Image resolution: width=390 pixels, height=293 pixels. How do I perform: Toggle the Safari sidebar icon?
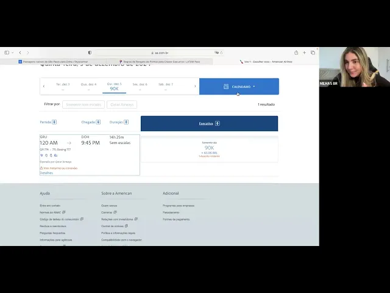7,52
